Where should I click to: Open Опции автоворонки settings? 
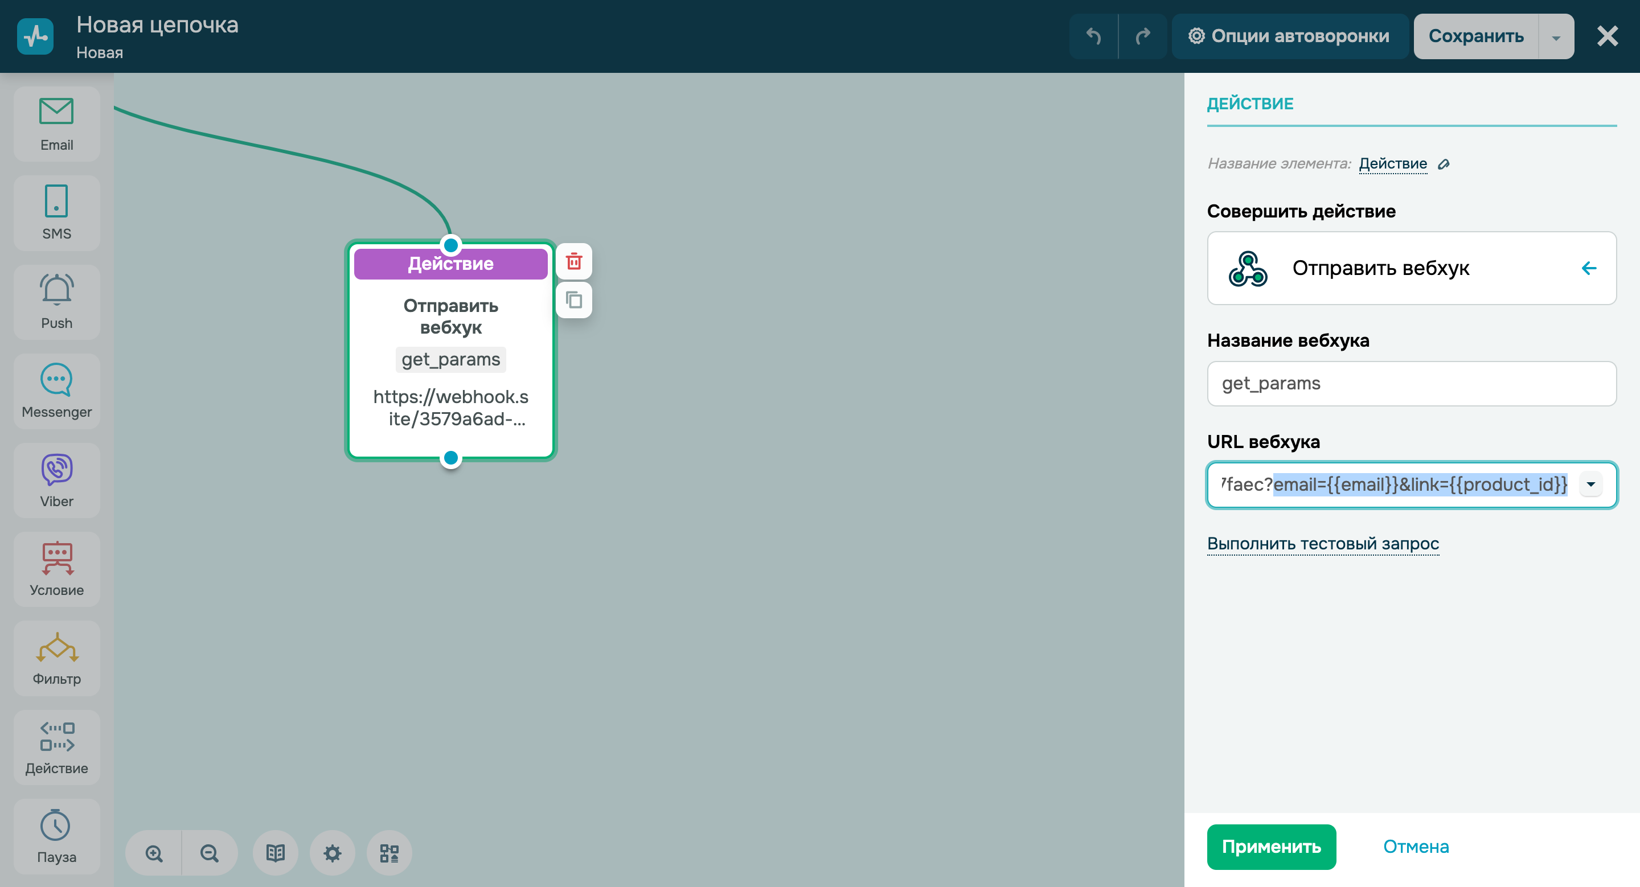[1289, 36]
